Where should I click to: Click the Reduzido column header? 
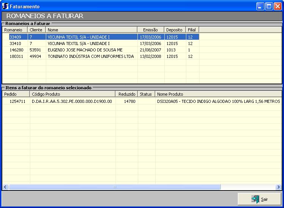(x=127, y=94)
